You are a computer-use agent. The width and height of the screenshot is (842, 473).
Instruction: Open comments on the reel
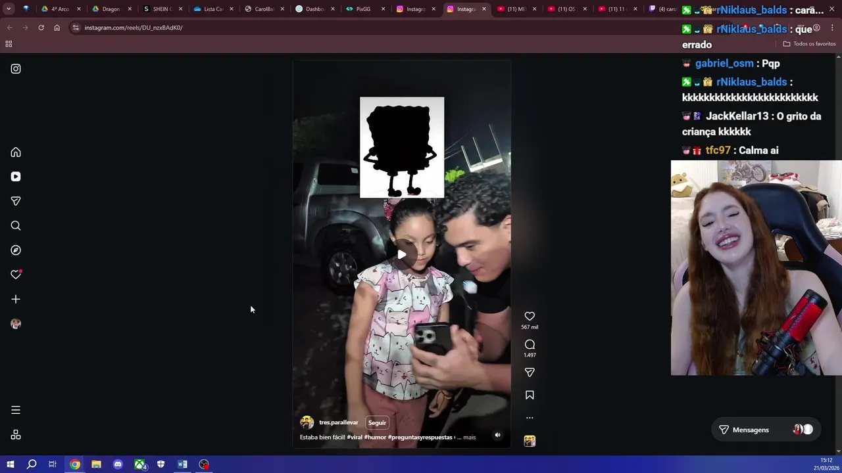click(530, 344)
